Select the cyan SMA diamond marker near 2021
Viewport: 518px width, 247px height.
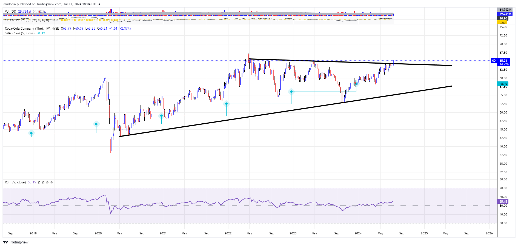161,116
